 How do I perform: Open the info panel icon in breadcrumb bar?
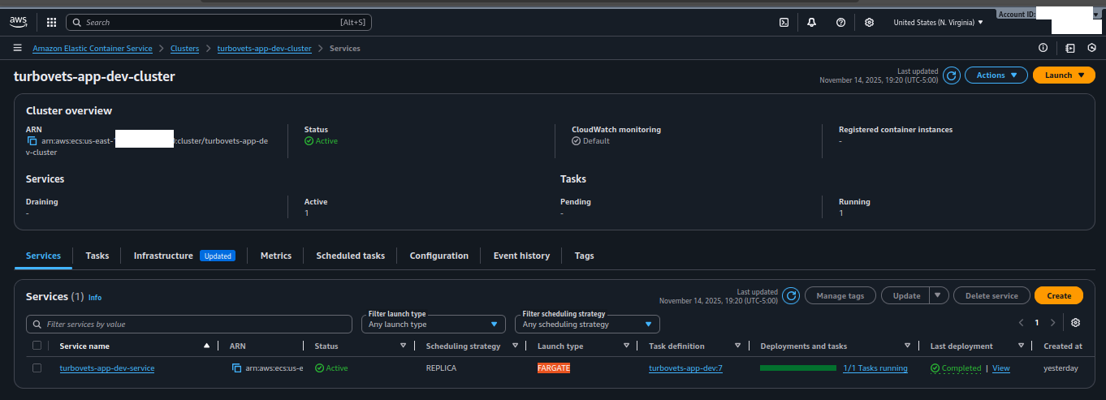pos(1043,49)
